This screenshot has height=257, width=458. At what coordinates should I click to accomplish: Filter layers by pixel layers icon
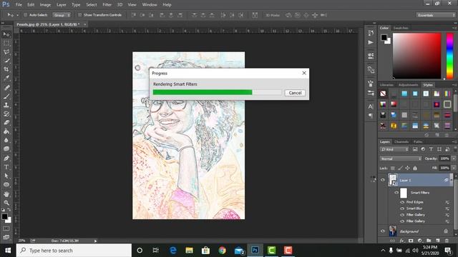tap(415, 149)
